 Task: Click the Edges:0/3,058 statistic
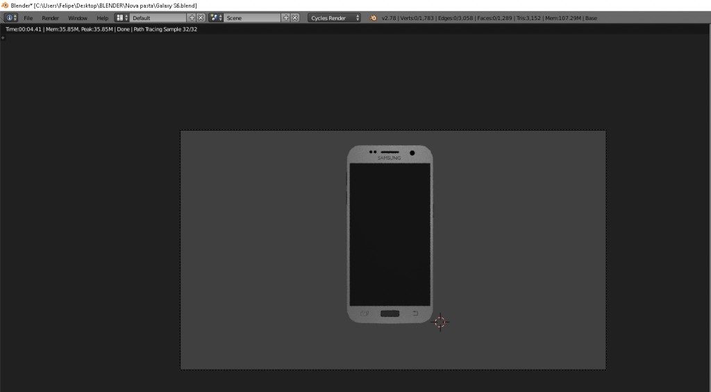pyautogui.click(x=455, y=18)
